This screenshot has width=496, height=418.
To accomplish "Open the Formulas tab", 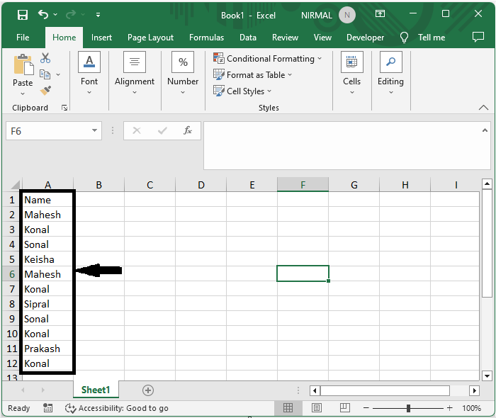I will (x=207, y=38).
